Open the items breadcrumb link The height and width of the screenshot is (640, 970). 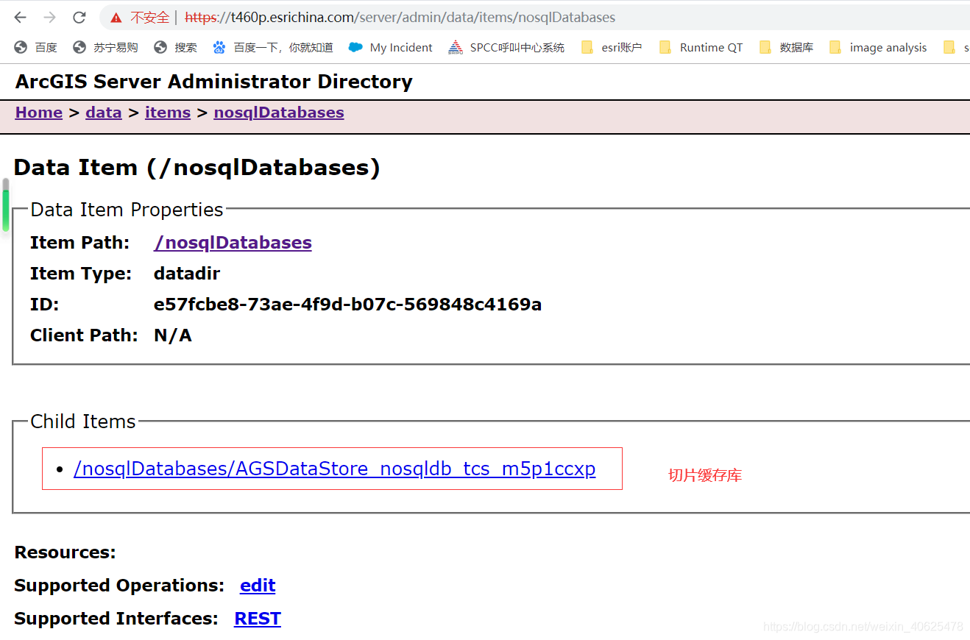pos(167,112)
